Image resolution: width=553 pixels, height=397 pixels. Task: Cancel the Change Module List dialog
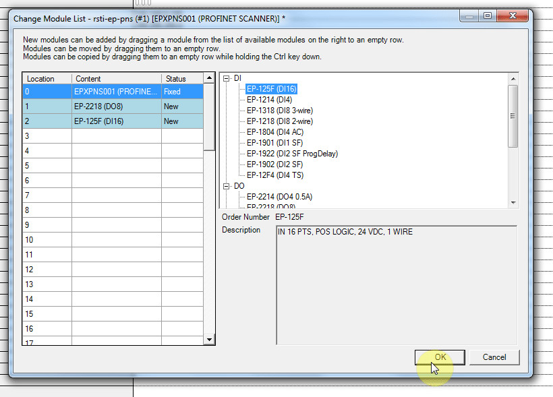pos(494,357)
